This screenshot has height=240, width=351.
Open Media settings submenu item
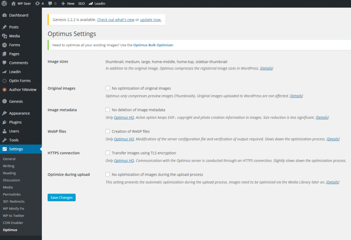point(8,187)
